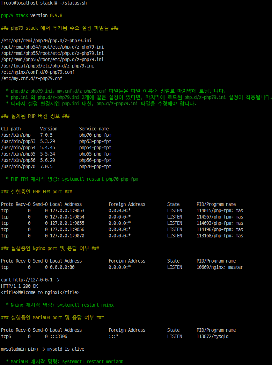Click the /usr/bin/php56 CLI path
The image size is (272, 365).
click(x=18, y=160)
